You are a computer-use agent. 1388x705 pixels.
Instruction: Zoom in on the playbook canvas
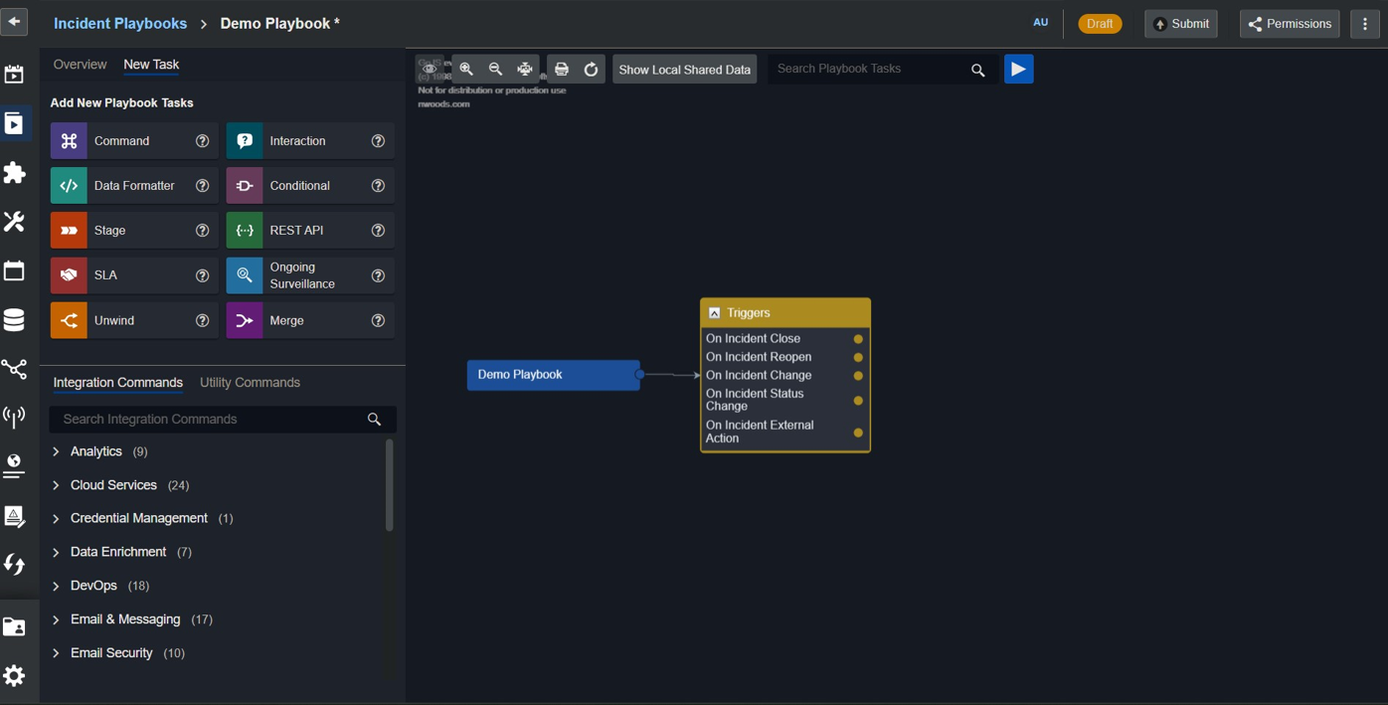(466, 69)
